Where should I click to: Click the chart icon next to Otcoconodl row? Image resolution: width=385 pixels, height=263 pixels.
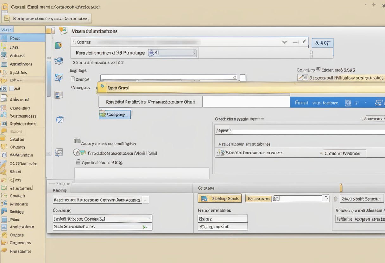pos(303,77)
